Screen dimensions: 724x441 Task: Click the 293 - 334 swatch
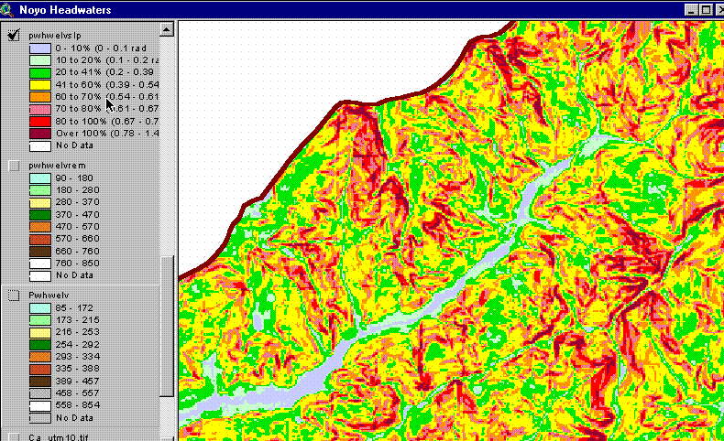[40, 357]
